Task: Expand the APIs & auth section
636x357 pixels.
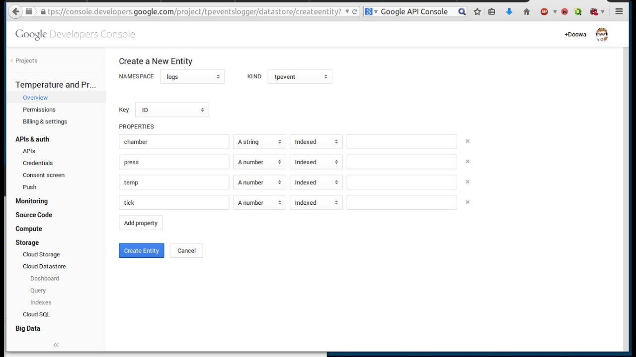Action: click(x=32, y=139)
